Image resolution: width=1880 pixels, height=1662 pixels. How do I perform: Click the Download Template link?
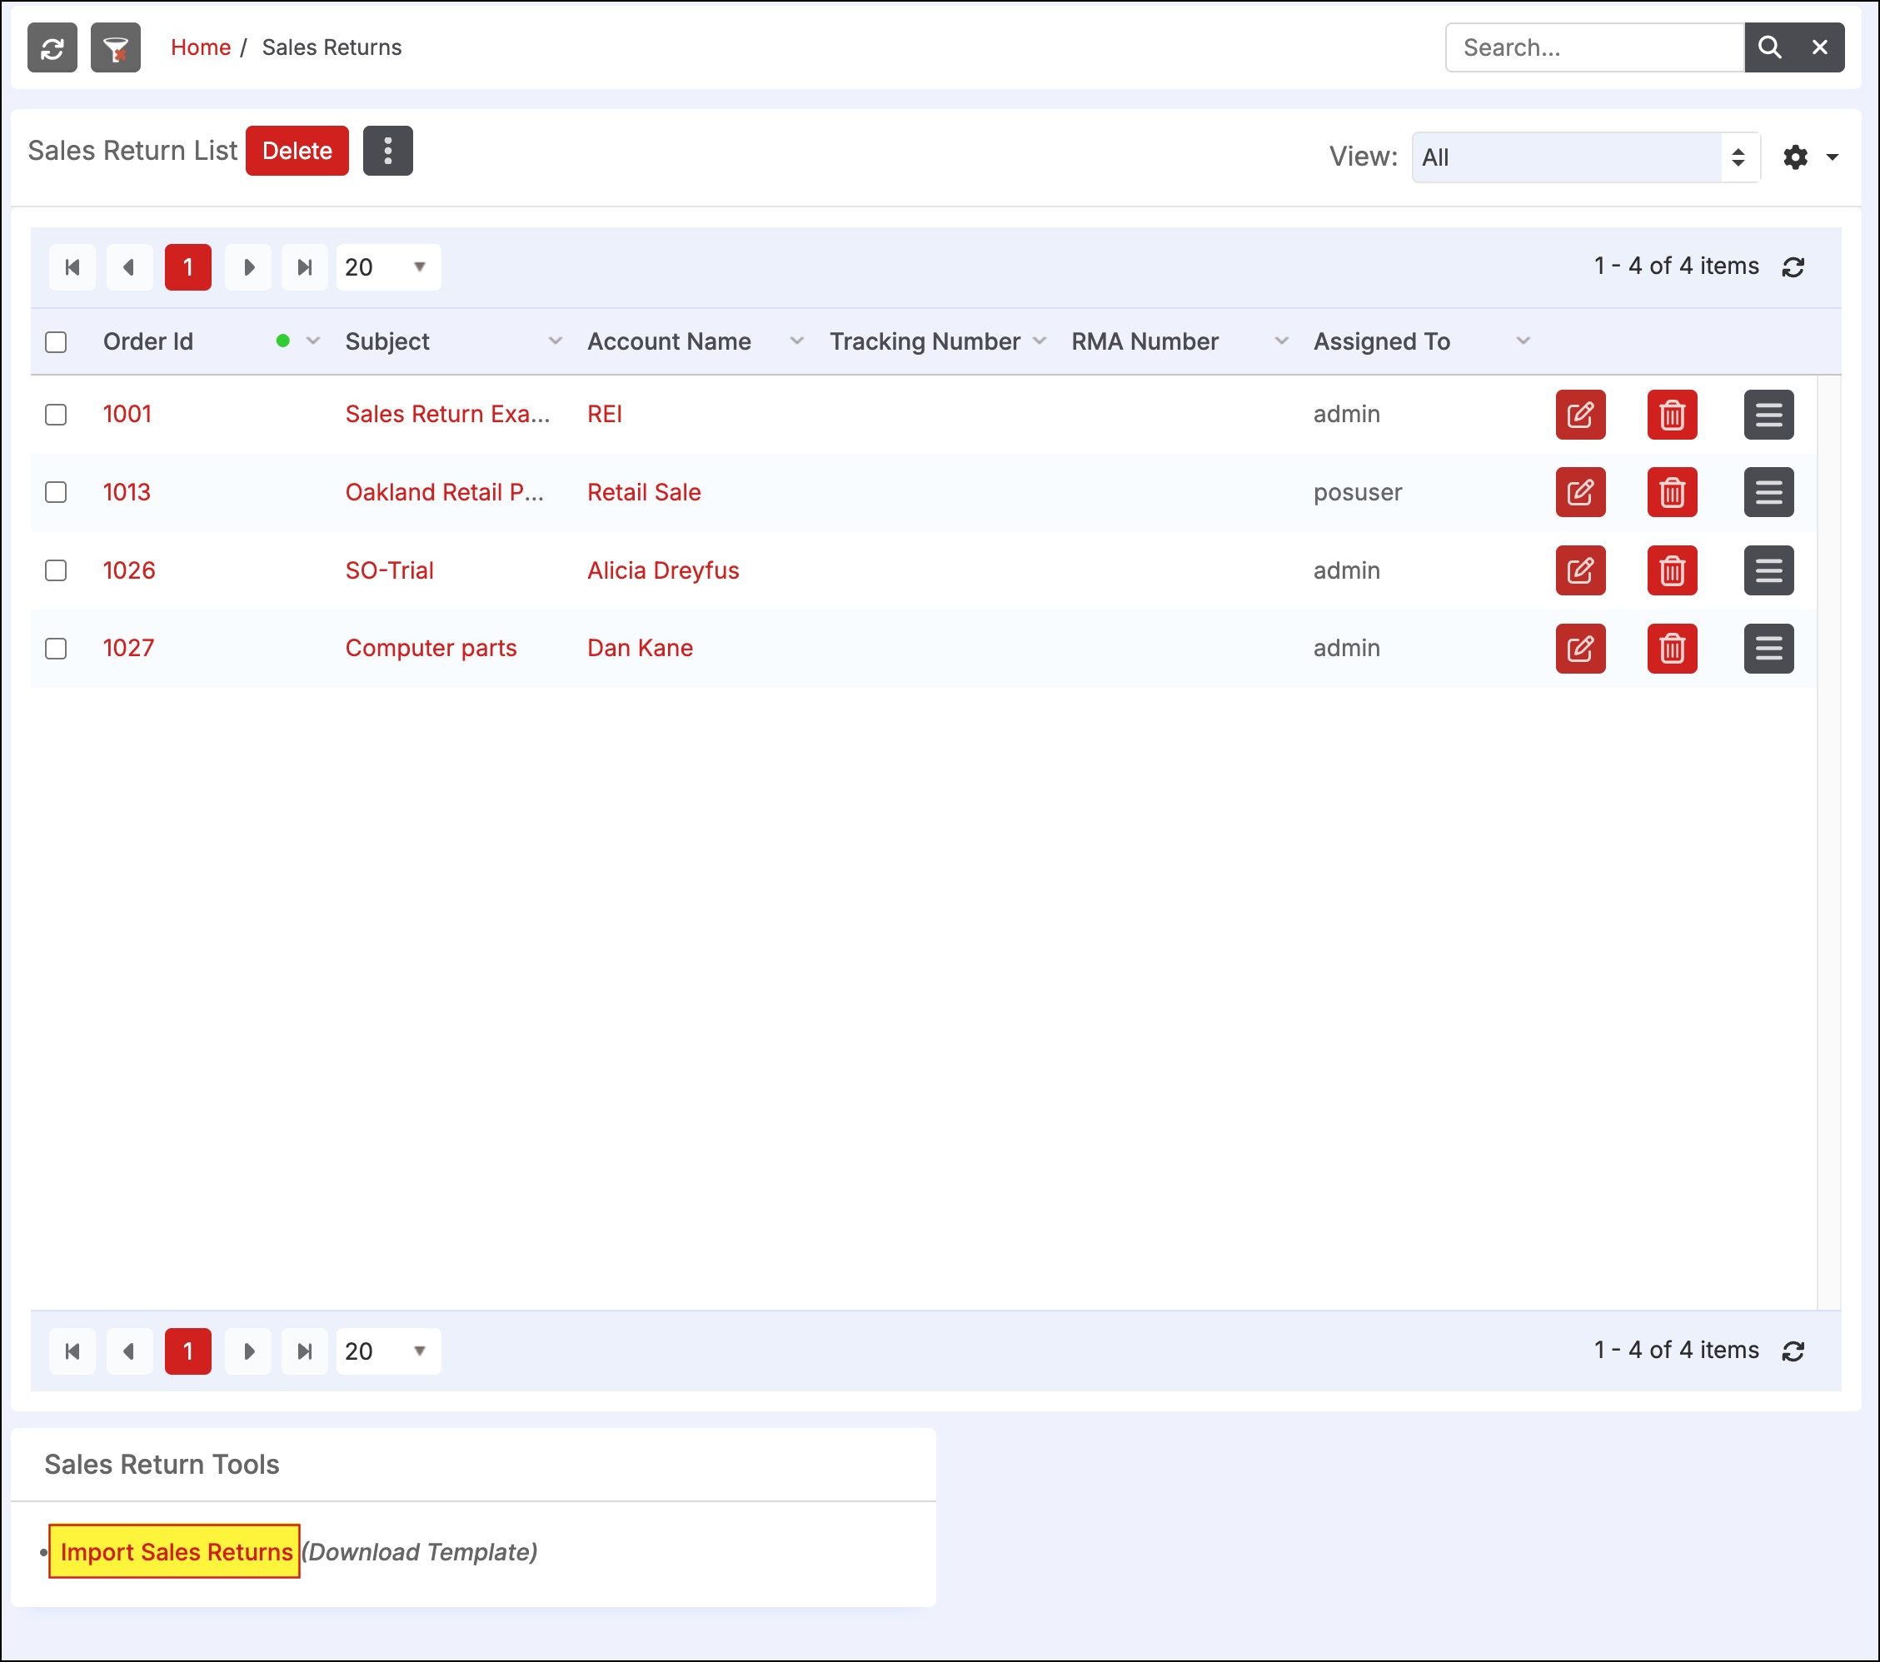421,1552
